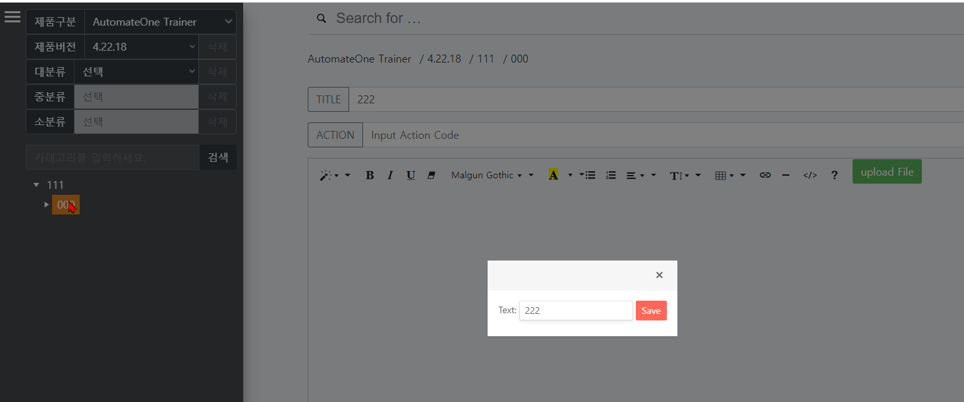Insert a horizontal rule line
Viewport: 964px width, 402px height.
coord(785,175)
